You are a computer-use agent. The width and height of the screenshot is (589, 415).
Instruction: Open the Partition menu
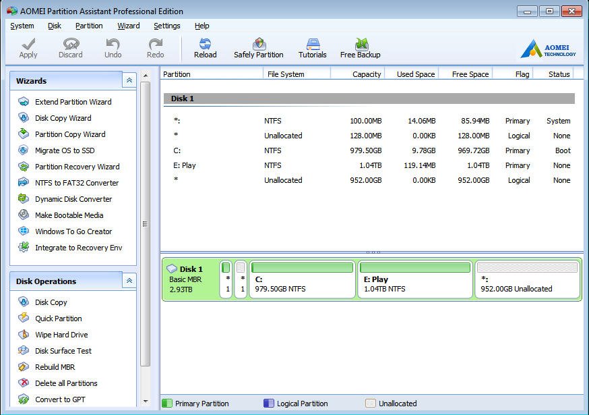point(89,26)
